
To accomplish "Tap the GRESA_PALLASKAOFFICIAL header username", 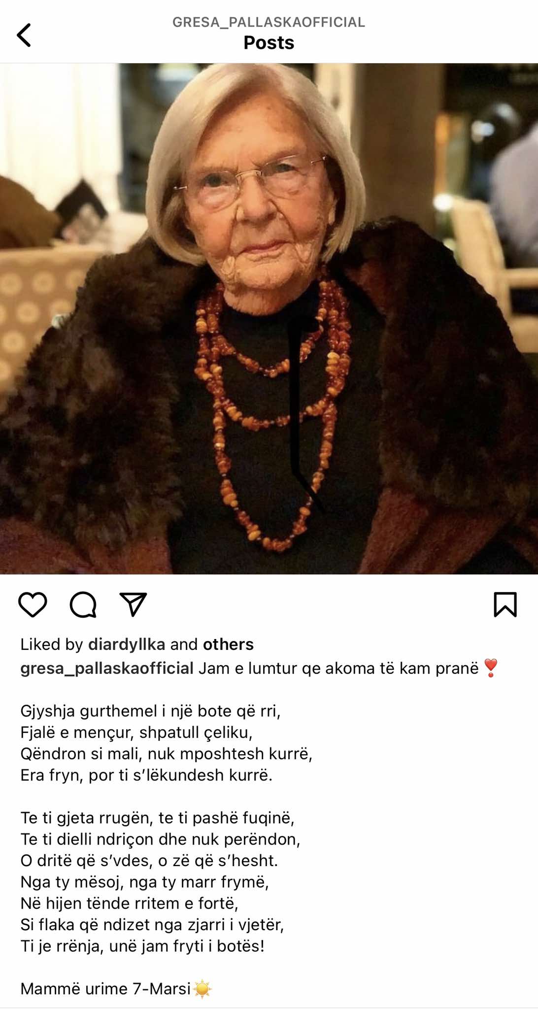I will (x=269, y=22).
